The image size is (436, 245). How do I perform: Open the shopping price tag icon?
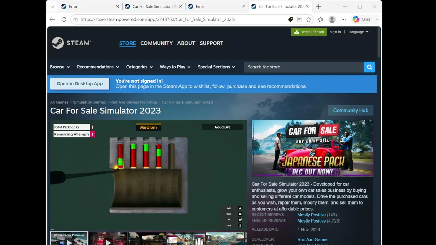pyautogui.click(x=291, y=19)
